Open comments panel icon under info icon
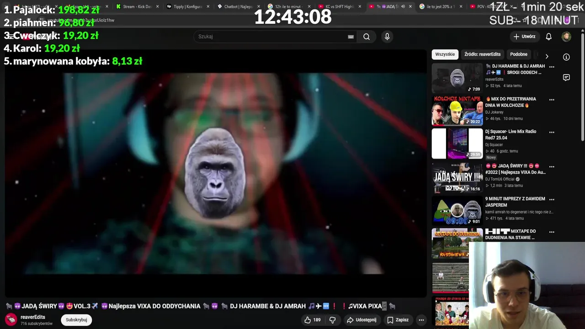The image size is (585, 329). (566, 78)
